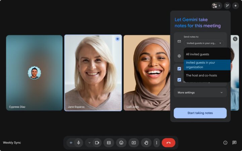242x151 pixels.
Task: Open camera options arrow beside the camera
Action: [x=89, y=143]
